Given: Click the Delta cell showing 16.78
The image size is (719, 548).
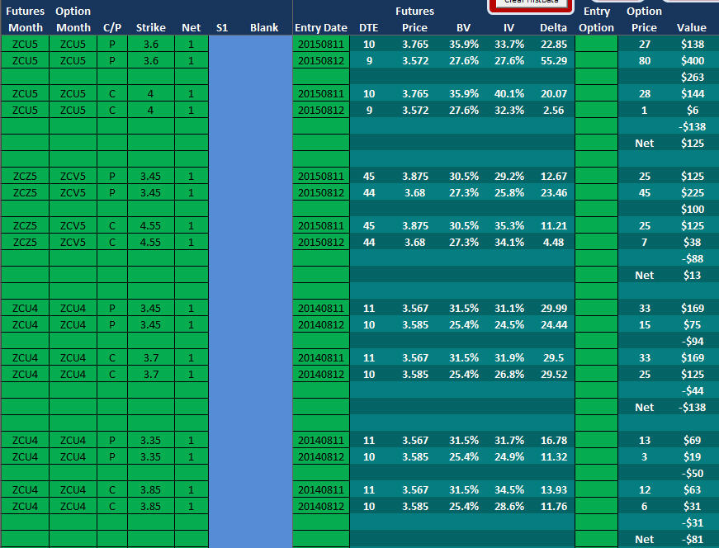Looking at the screenshot, I should coord(553,440).
